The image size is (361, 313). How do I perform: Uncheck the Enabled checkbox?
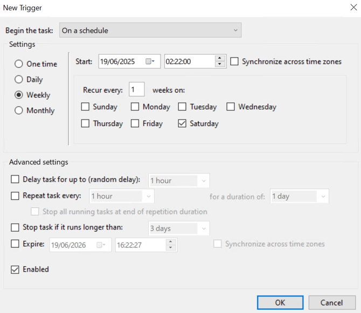click(15, 269)
